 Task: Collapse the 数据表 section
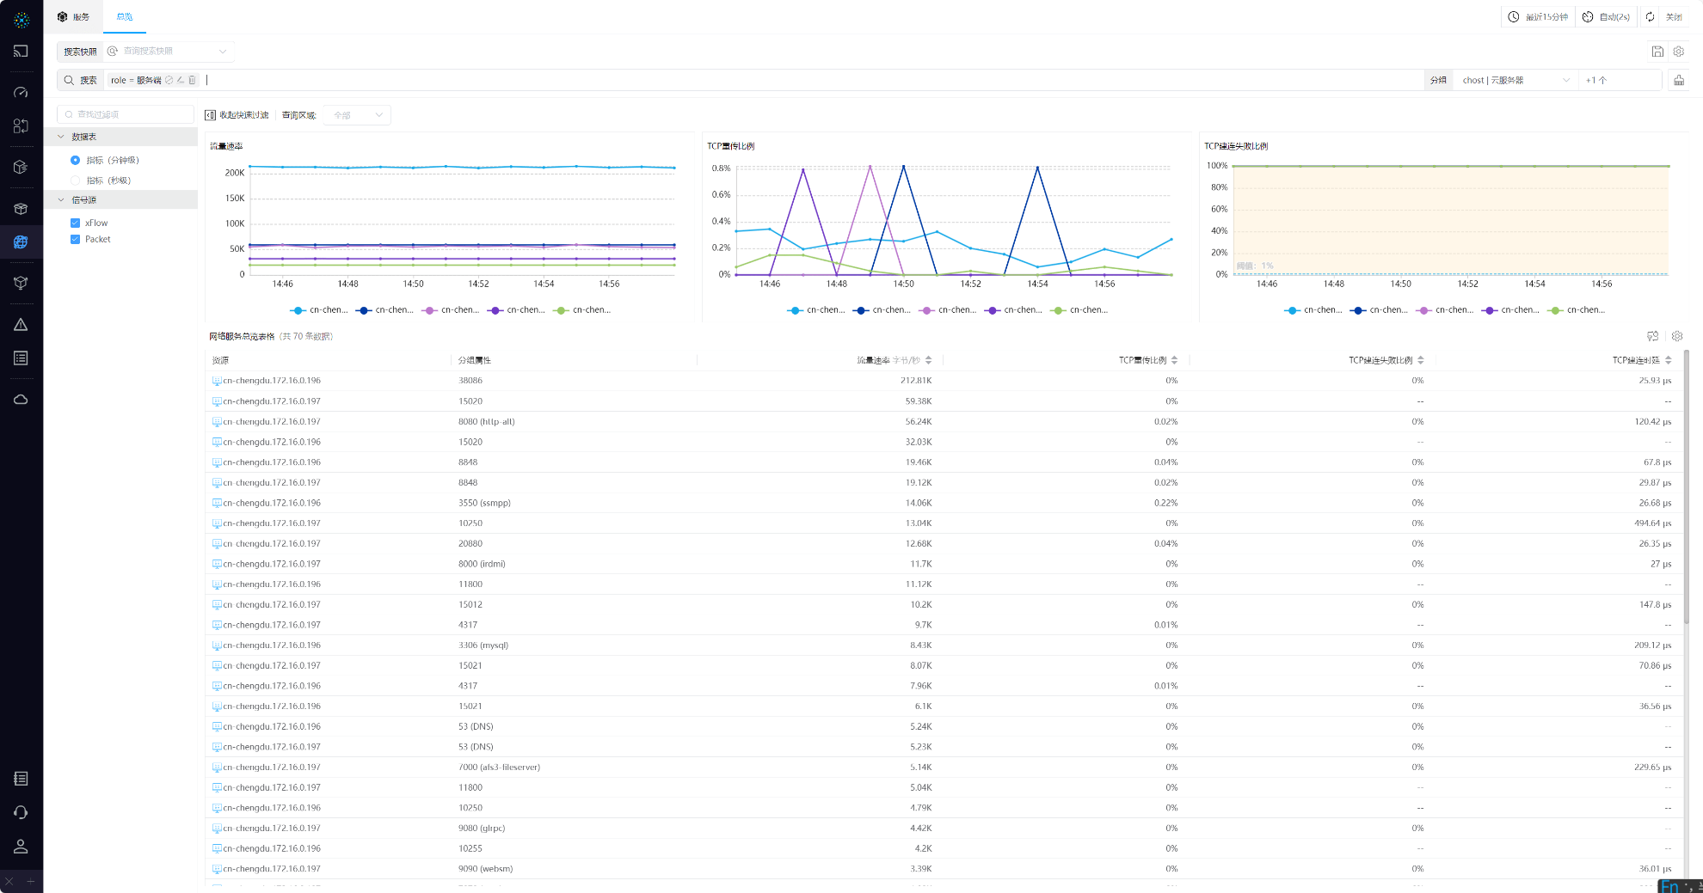point(61,137)
